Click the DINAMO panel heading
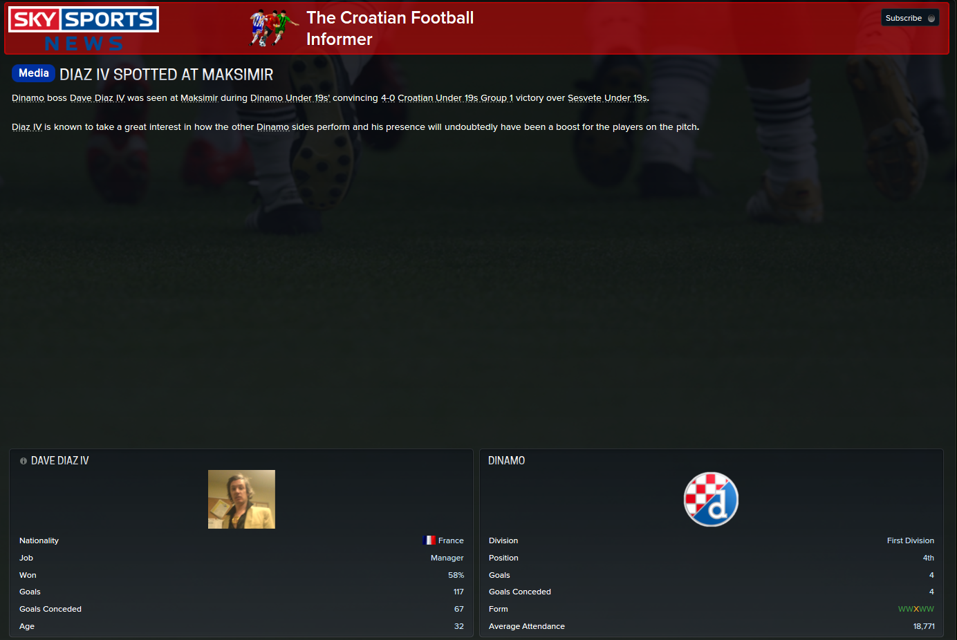This screenshot has width=957, height=640. (x=506, y=461)
